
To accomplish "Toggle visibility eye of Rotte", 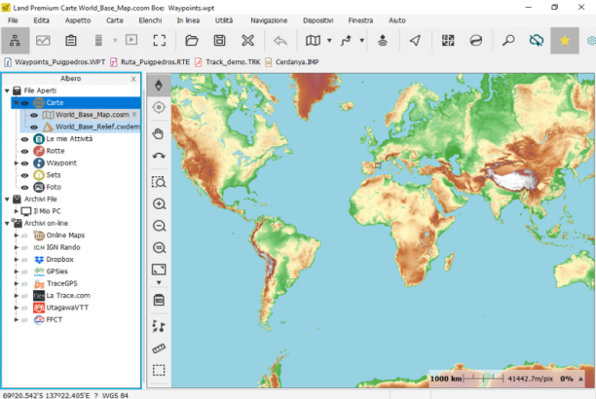I will [x=24, y=151].
